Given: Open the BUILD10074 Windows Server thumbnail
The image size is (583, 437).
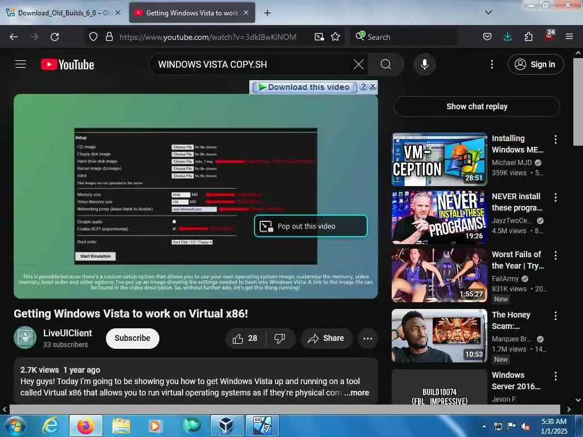Looking at the screenshot, I should (x=439, y=387).
